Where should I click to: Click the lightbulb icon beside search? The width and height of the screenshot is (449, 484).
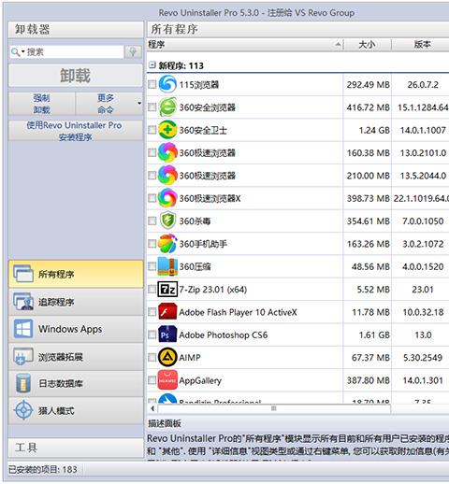[x=133, y=51]
